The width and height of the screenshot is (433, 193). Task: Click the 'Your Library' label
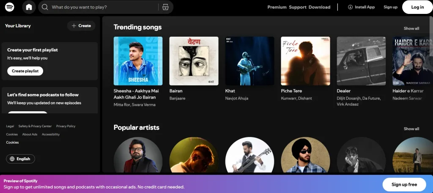18,26
